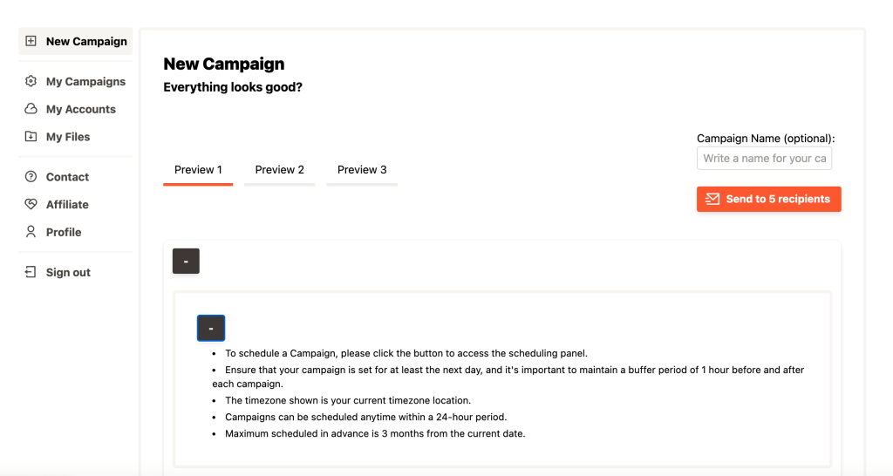
Task: Focus the Campaign Name input field
Action: click(x=764, y=159)
